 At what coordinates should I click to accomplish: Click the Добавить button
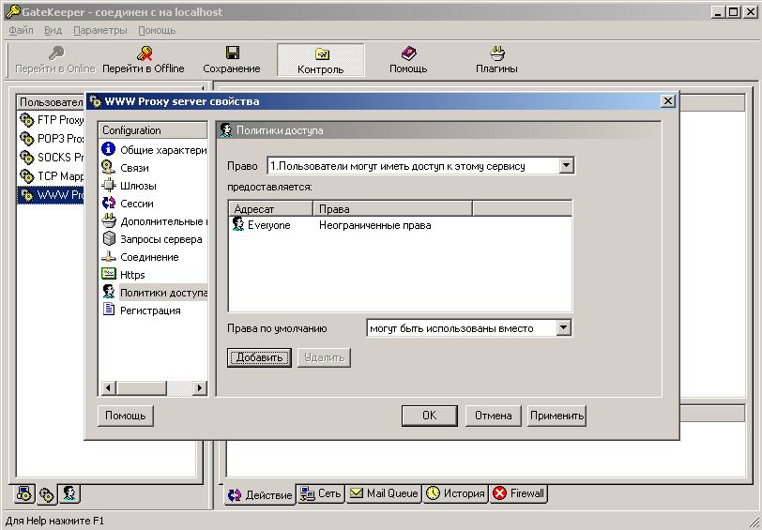259,357
